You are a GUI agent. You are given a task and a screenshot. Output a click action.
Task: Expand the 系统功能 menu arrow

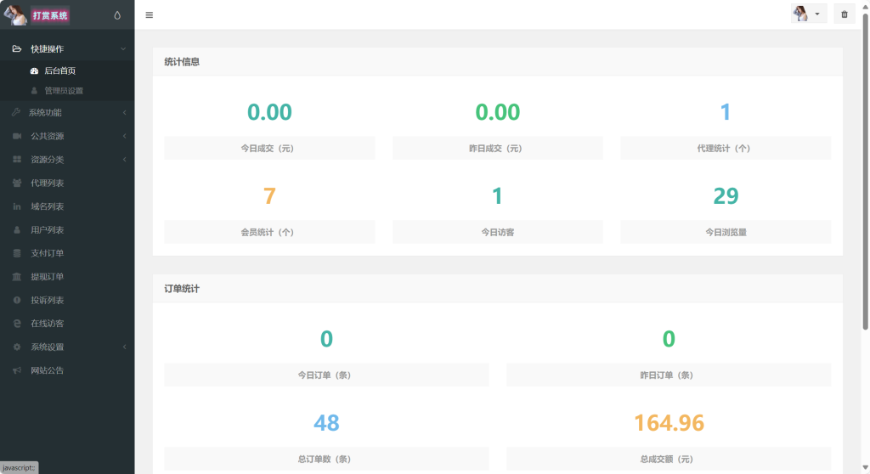[x=124, y=113]
